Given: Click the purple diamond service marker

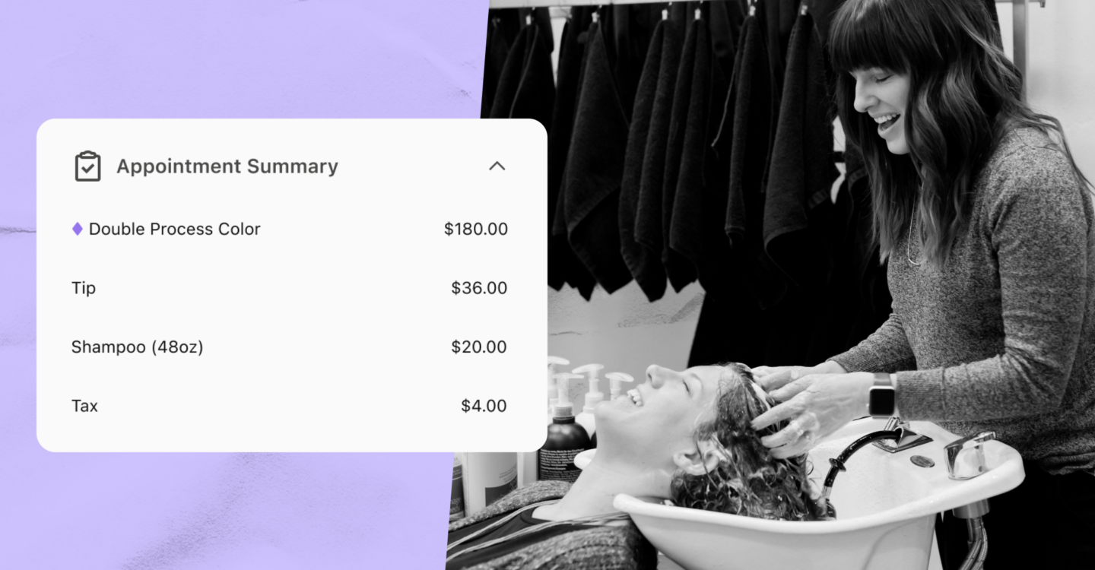Looking at the screenshot, I should tap(77, 229).
